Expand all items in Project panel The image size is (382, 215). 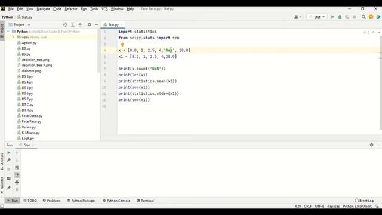(x=73, y=24)
